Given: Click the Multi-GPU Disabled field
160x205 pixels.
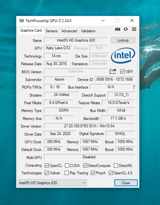Looking at the screenshot, I should (89, 157).
